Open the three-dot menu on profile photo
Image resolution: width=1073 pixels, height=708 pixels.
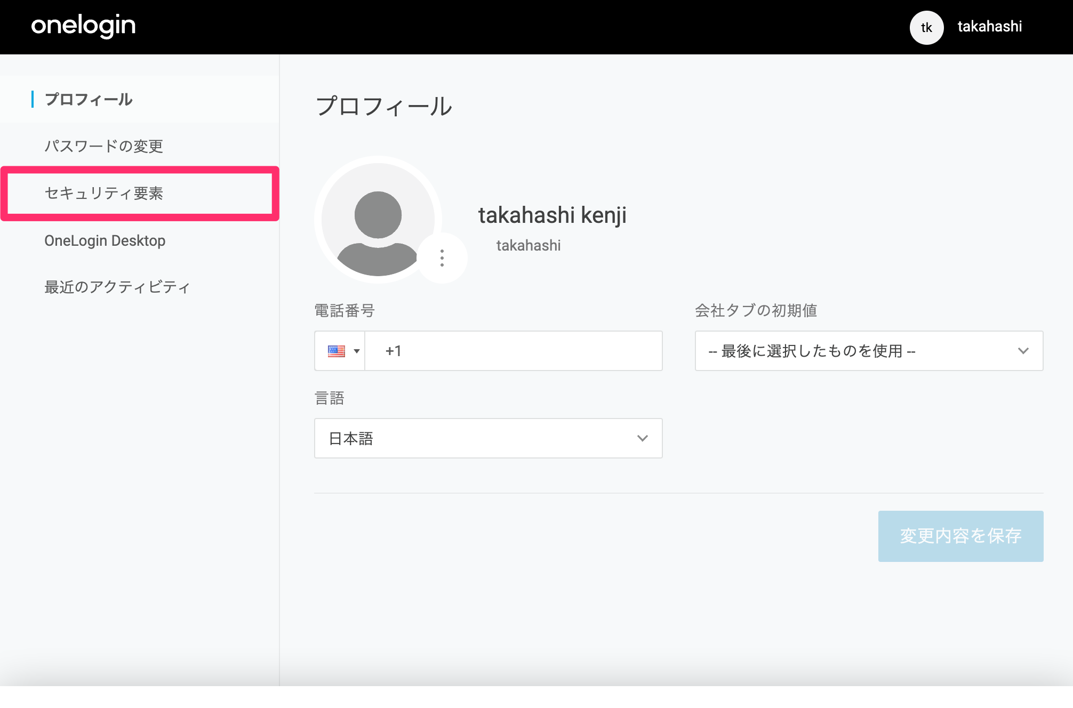coord(442,258)
